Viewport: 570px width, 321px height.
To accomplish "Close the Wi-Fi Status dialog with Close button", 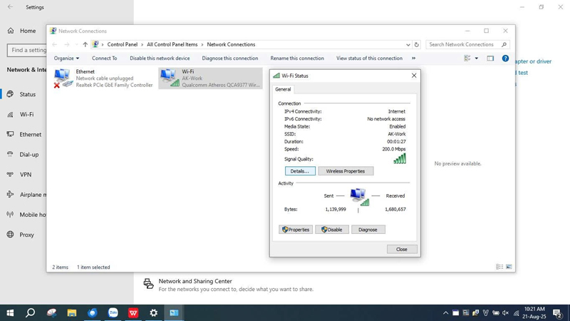I will coord(402,249).
